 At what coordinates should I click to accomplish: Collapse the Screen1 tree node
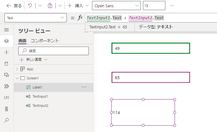click(17, 78)
